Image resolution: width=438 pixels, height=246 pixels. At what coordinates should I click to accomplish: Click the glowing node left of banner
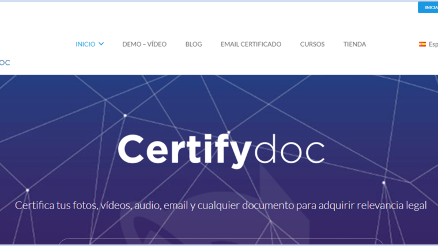(27, 190)
